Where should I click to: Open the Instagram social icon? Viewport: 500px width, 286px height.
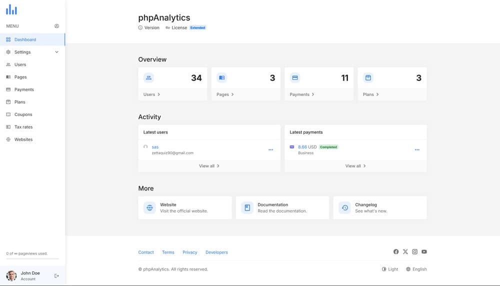(414, 251)
